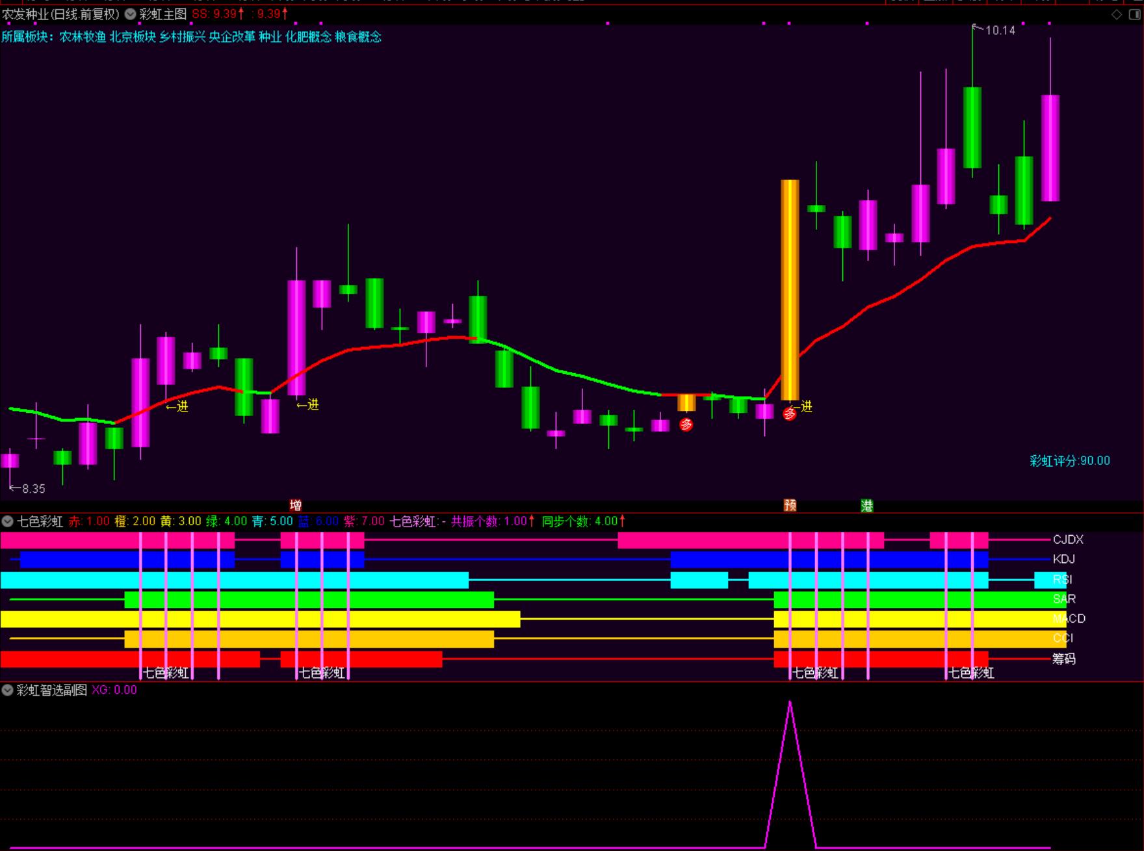Click the 青: 5.00 legend value
Viewport: 1144px width, 851px height.
point(272,521)
